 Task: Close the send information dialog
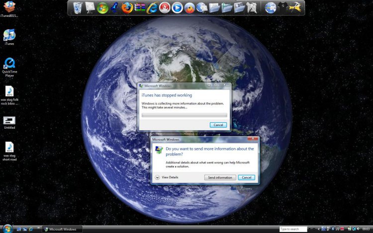point(253,138)
